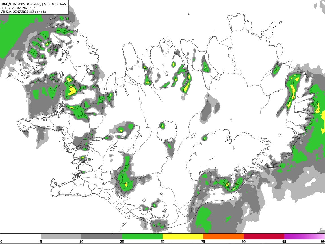
Task: Click the orange 75-90% legend swatch
Action: [x=224, y=236]
